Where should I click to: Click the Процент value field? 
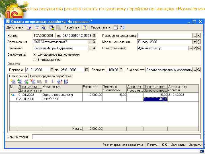[112, 70]
